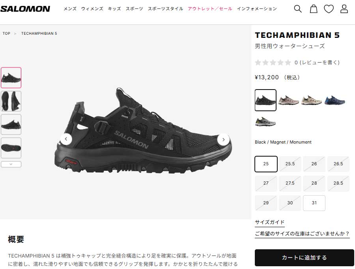Show previous product image with left arrow

tap(66, 139)
